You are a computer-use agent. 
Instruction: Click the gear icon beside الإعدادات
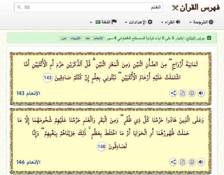coord(150,22)
